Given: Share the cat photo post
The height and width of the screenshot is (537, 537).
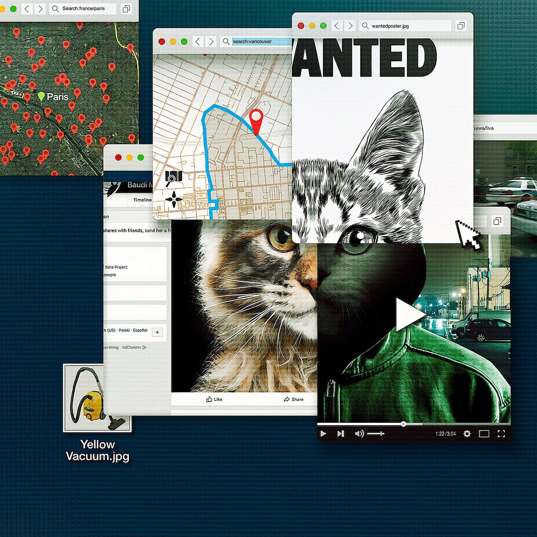Looking at the screenshot, I should tap(294, 399).
